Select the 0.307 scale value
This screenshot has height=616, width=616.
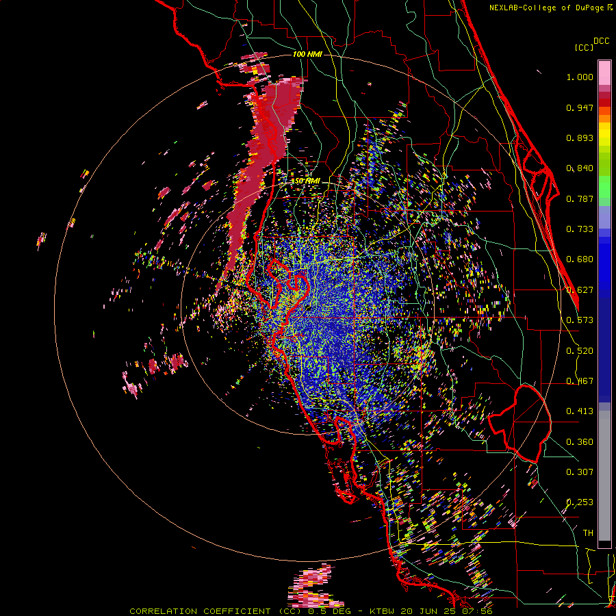click(x=580, y=472)
